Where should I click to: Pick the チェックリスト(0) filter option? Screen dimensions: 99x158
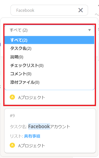tap(27, 65)
